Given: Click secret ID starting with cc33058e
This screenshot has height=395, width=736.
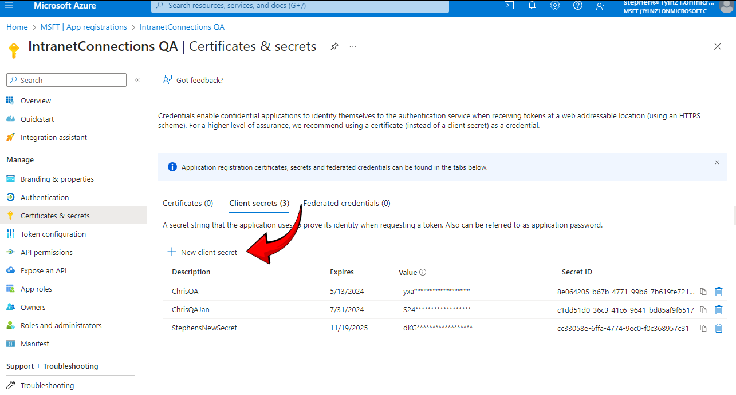Looking at the screenshot, I should point(623,328).
